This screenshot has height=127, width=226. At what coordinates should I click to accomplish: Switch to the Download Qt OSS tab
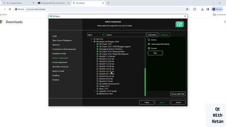(53, 3)
